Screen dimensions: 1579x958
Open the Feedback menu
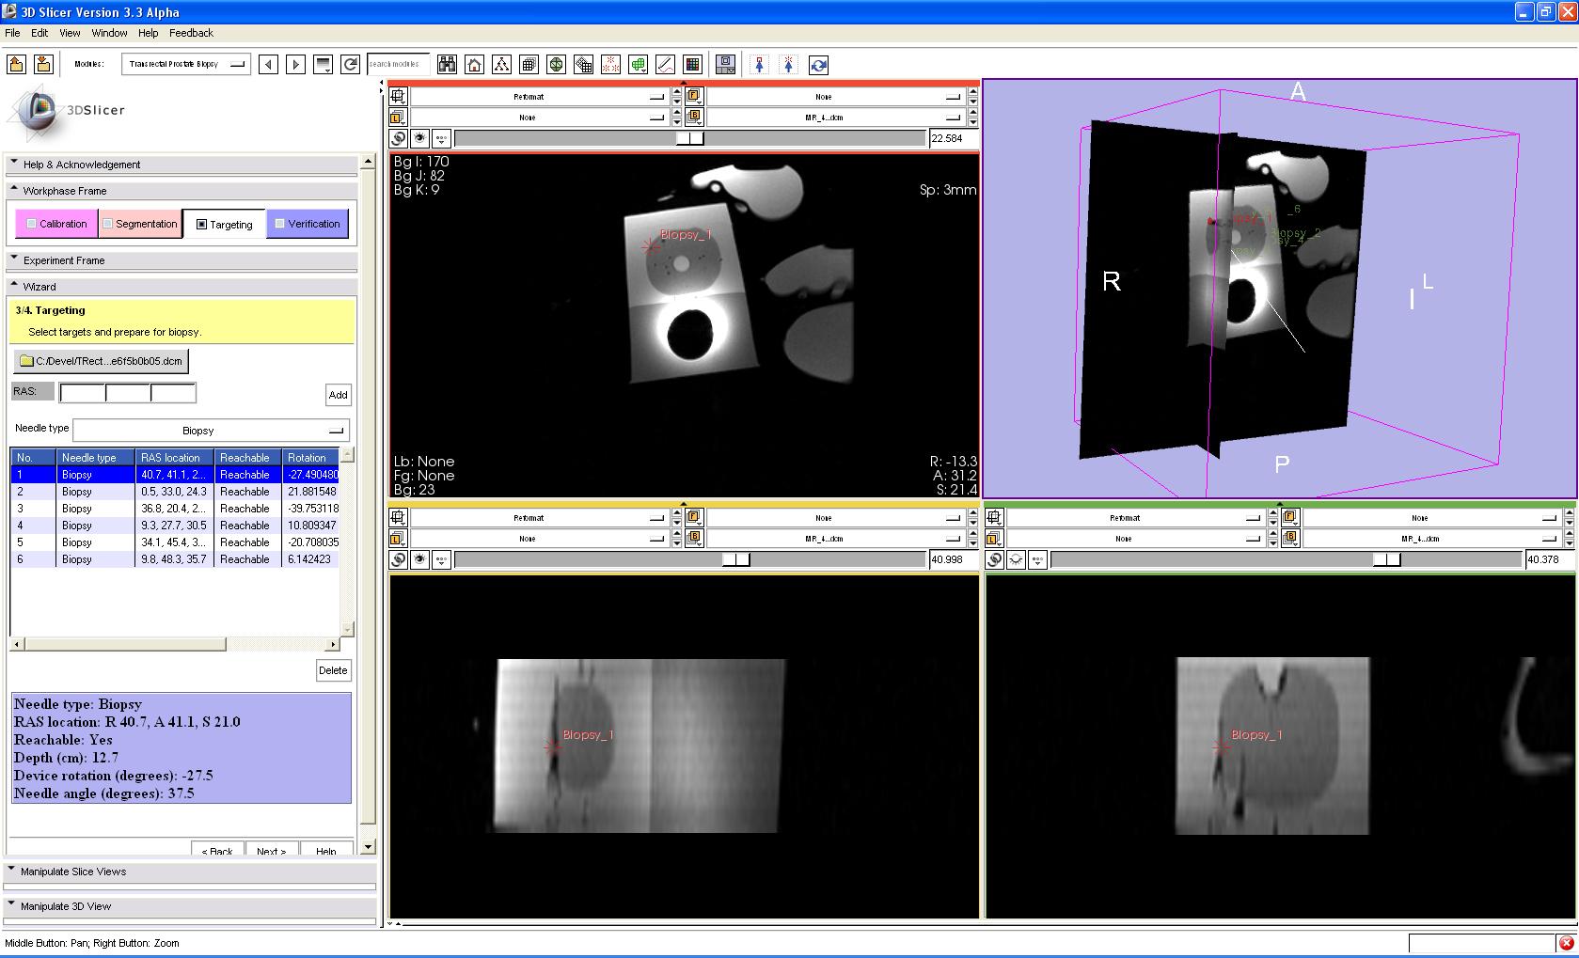[191, 33]
